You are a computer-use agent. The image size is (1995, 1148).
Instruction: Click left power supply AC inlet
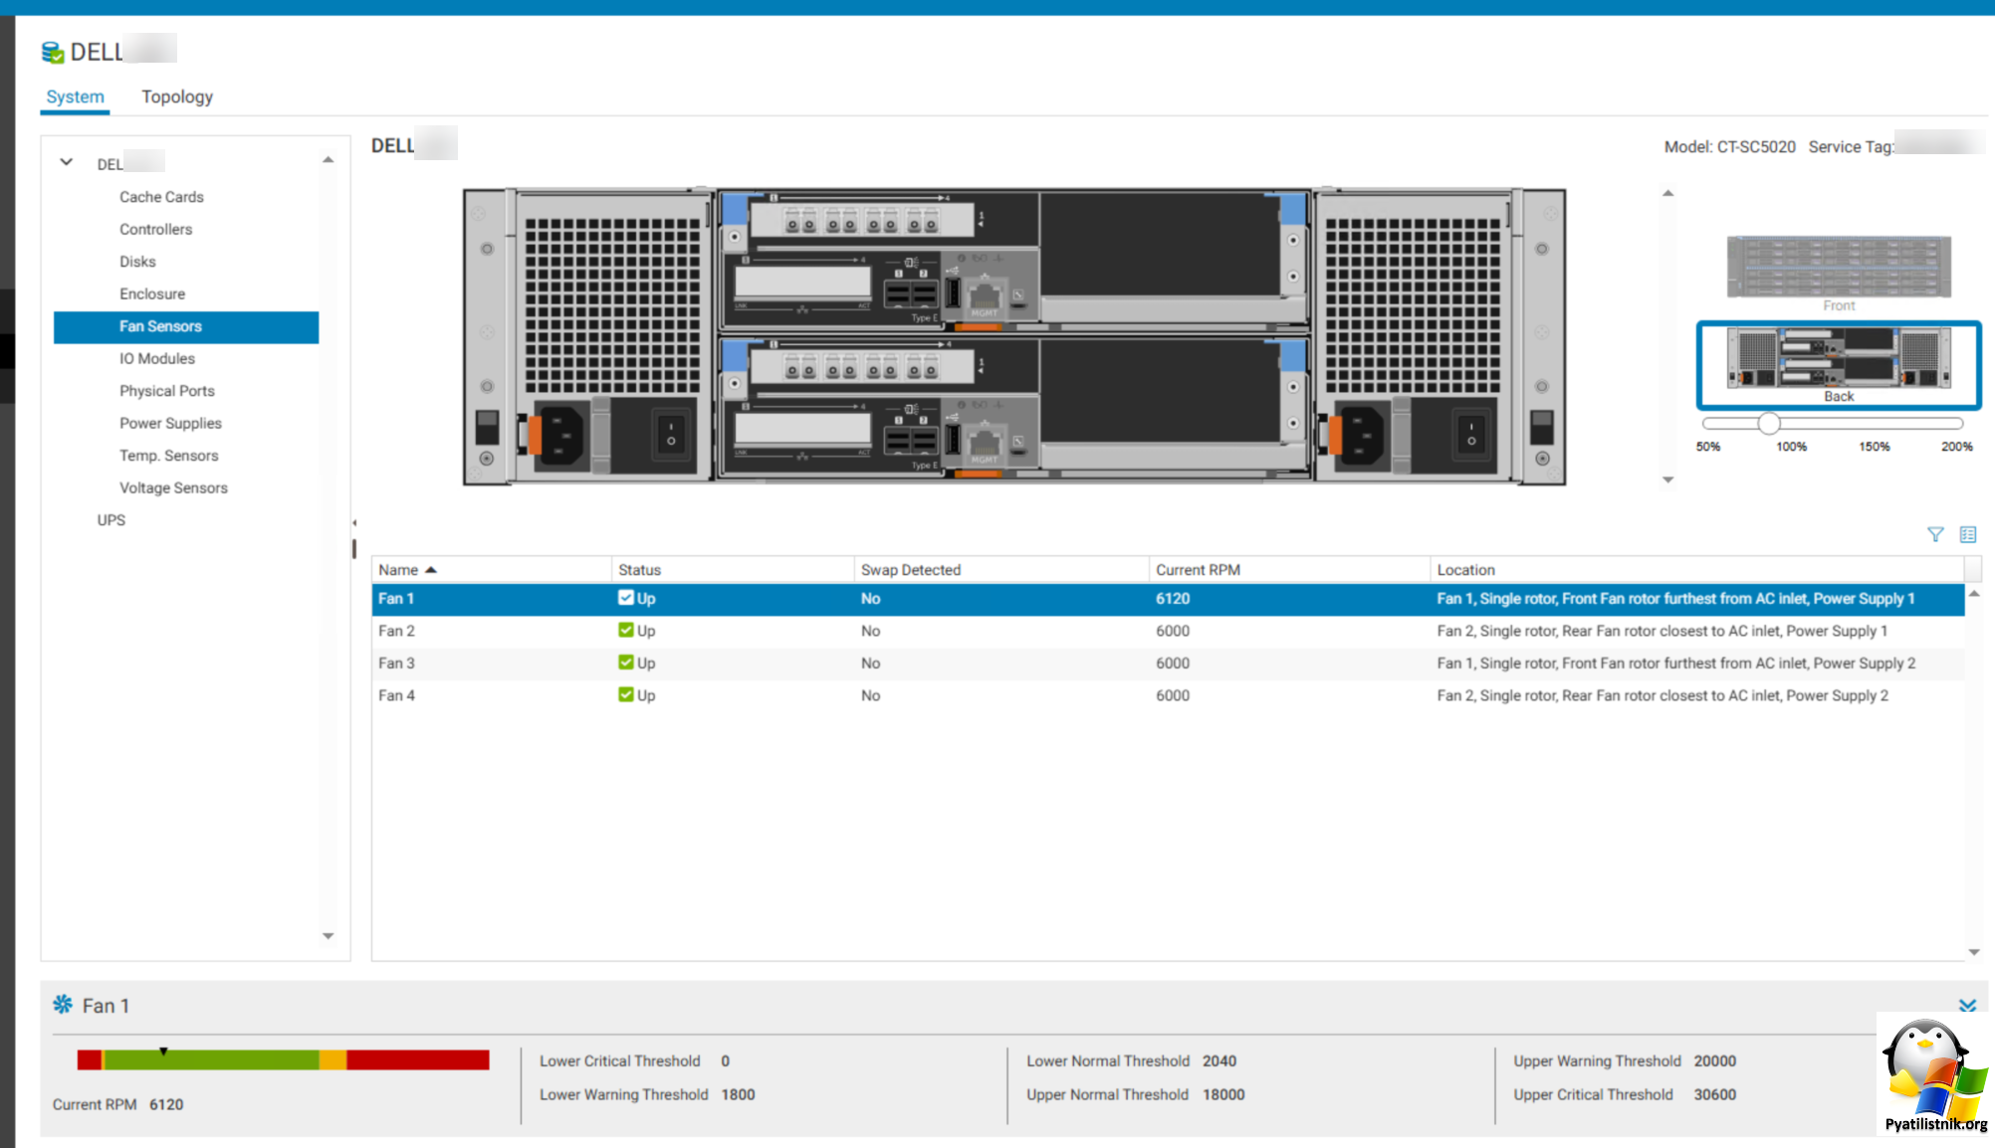click(x=560, y=436)
